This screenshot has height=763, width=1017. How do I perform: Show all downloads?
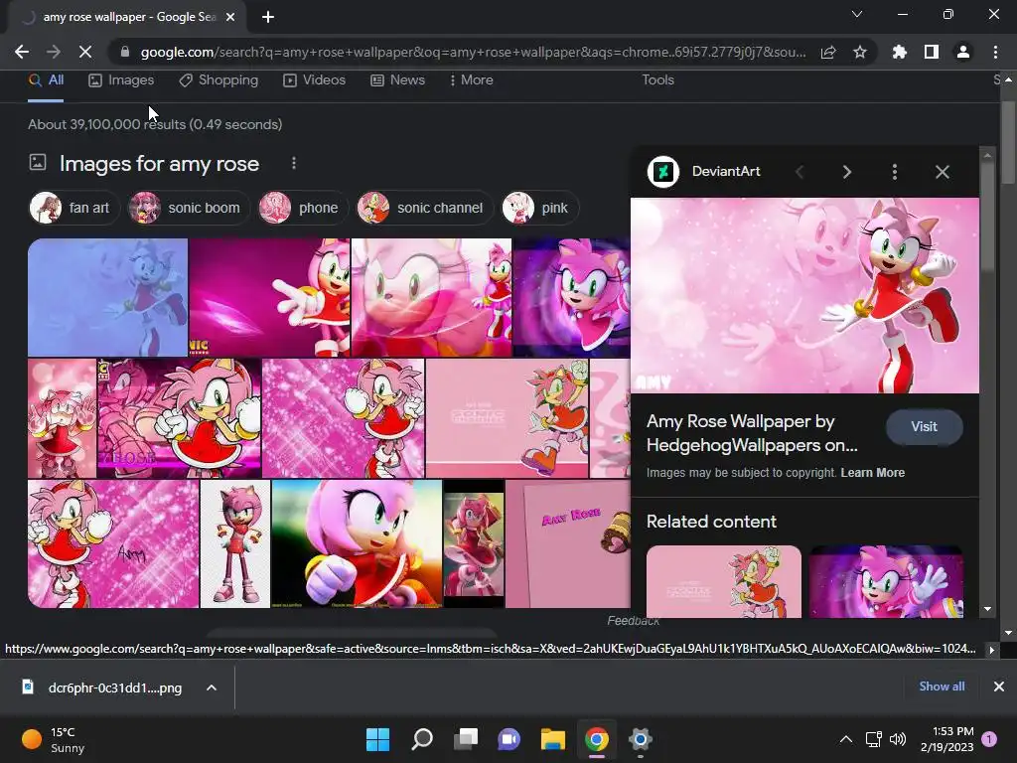942,687
